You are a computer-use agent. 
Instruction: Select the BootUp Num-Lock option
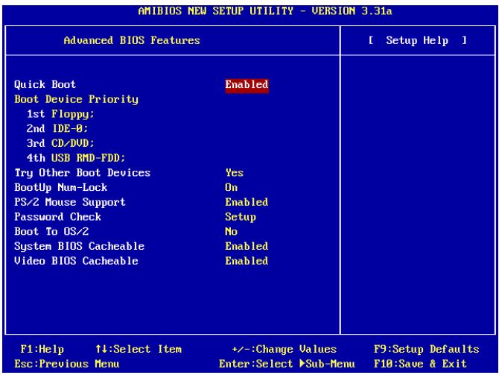pyautogui.click(x=61, y=188)
